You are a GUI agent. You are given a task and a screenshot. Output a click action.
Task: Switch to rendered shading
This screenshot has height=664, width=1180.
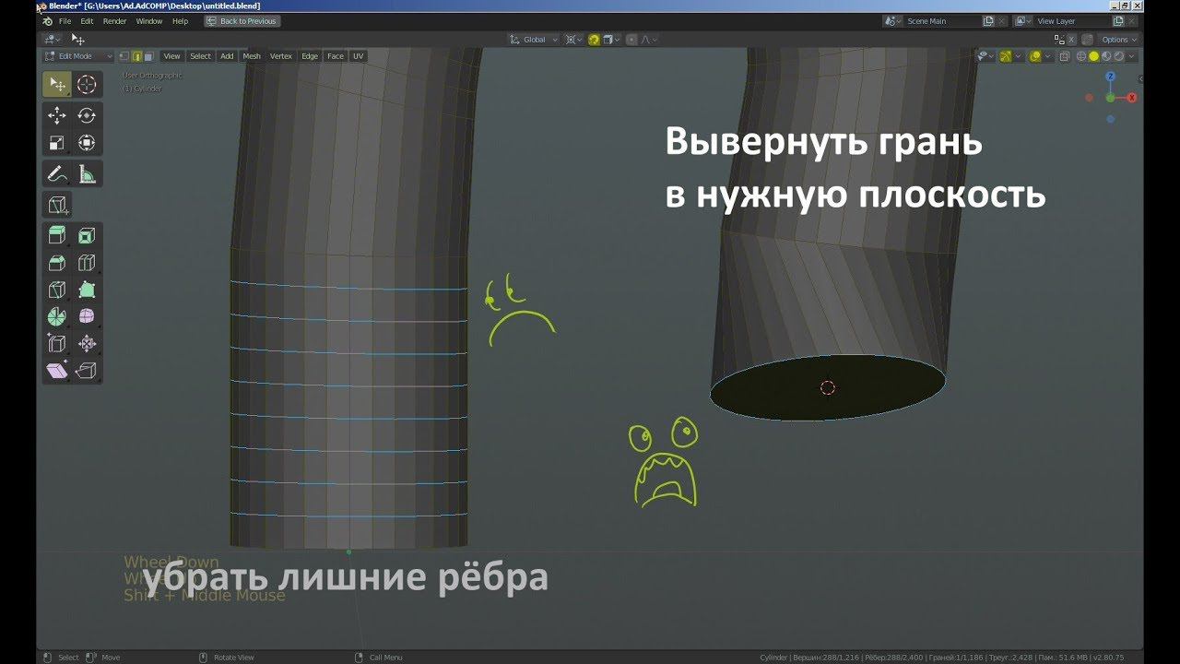[1119, 56]
